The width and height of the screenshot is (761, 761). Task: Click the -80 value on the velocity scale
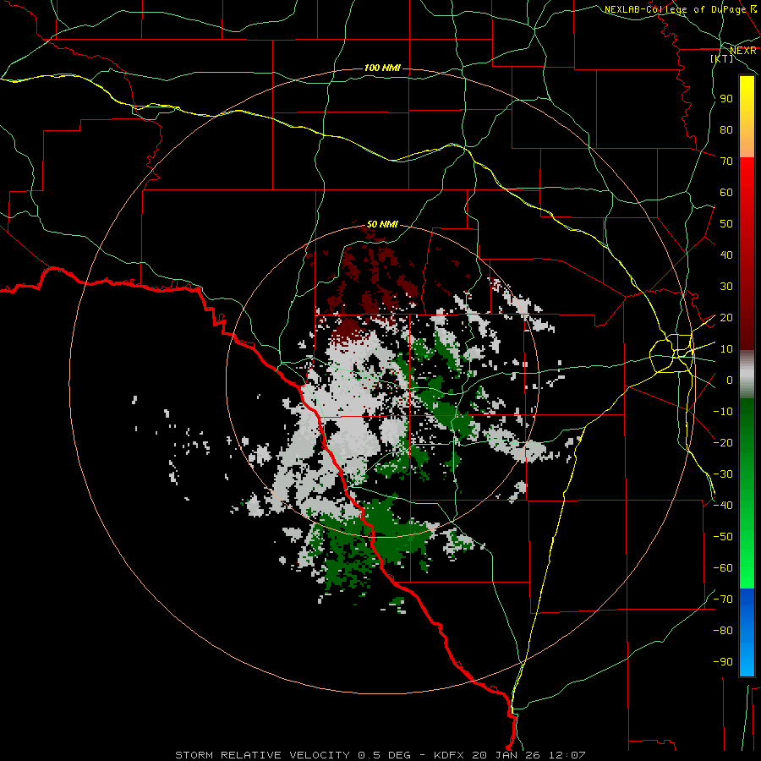[x=723, y=631]
